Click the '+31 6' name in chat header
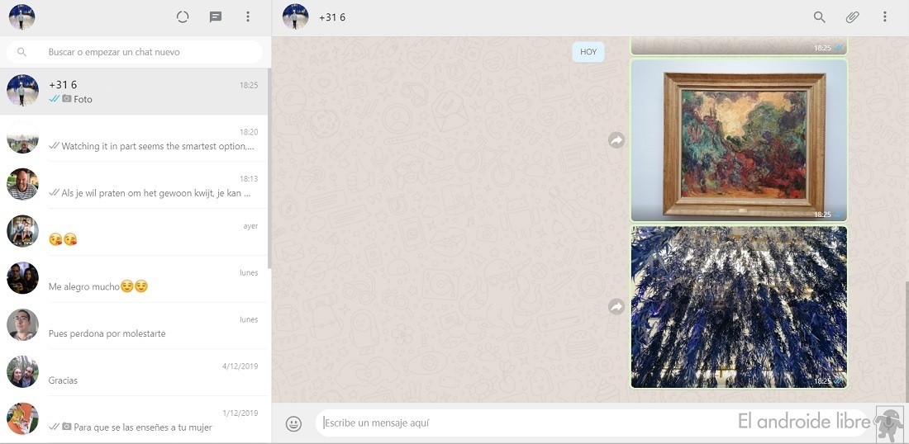Viewport: 909px width, 444px height. [332, 17]
